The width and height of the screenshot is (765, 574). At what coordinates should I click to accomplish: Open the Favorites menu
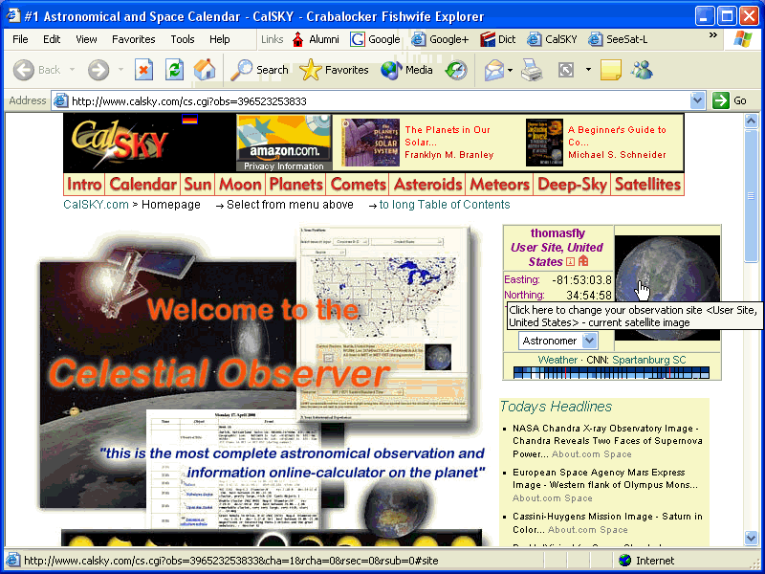click(134, 39)
